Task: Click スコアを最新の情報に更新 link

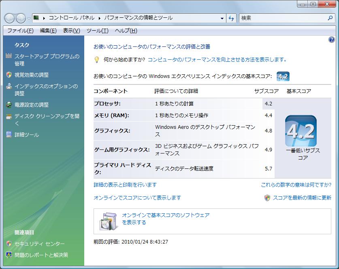Action: click(x=302, y=198)
